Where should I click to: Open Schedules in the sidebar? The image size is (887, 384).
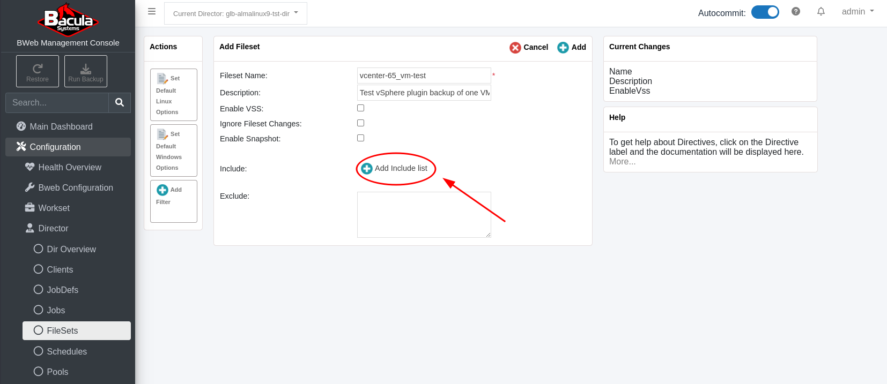(x=66, y=351)
